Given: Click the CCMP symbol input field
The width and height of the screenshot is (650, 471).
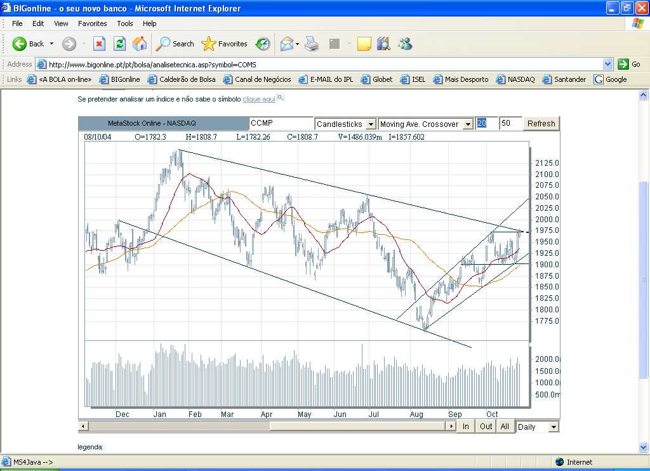Looking at the screenshot, I should (x=281, y=123).
